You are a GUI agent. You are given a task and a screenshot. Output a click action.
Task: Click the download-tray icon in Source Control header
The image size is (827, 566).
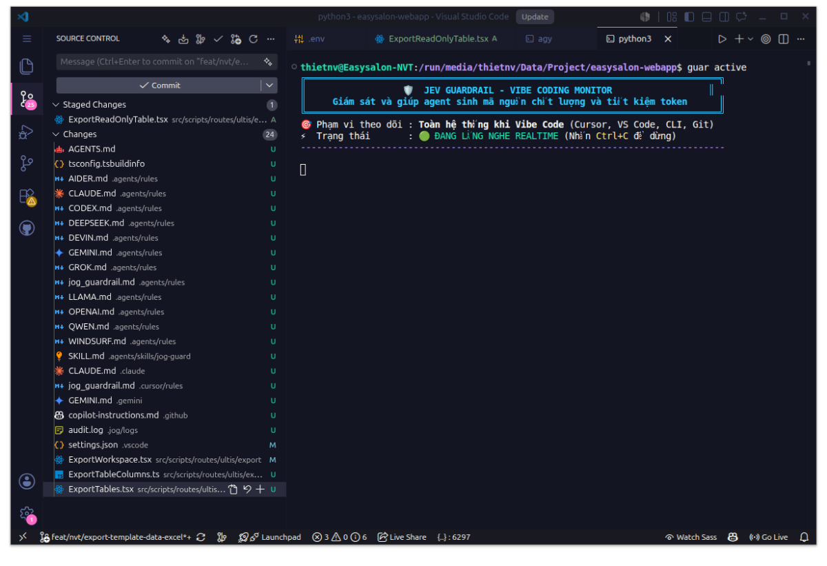(x=183, y=39)
